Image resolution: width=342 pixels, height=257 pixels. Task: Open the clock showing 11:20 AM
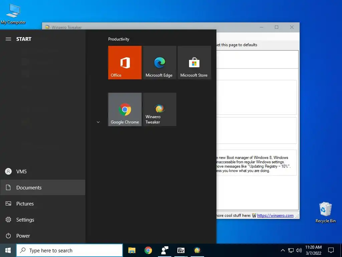[313, 250]
